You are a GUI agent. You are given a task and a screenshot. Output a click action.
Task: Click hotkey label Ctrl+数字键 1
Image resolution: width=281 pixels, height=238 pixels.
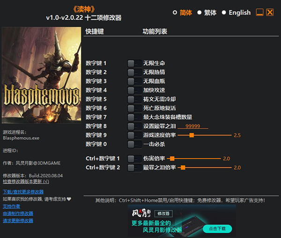point(103,159)
